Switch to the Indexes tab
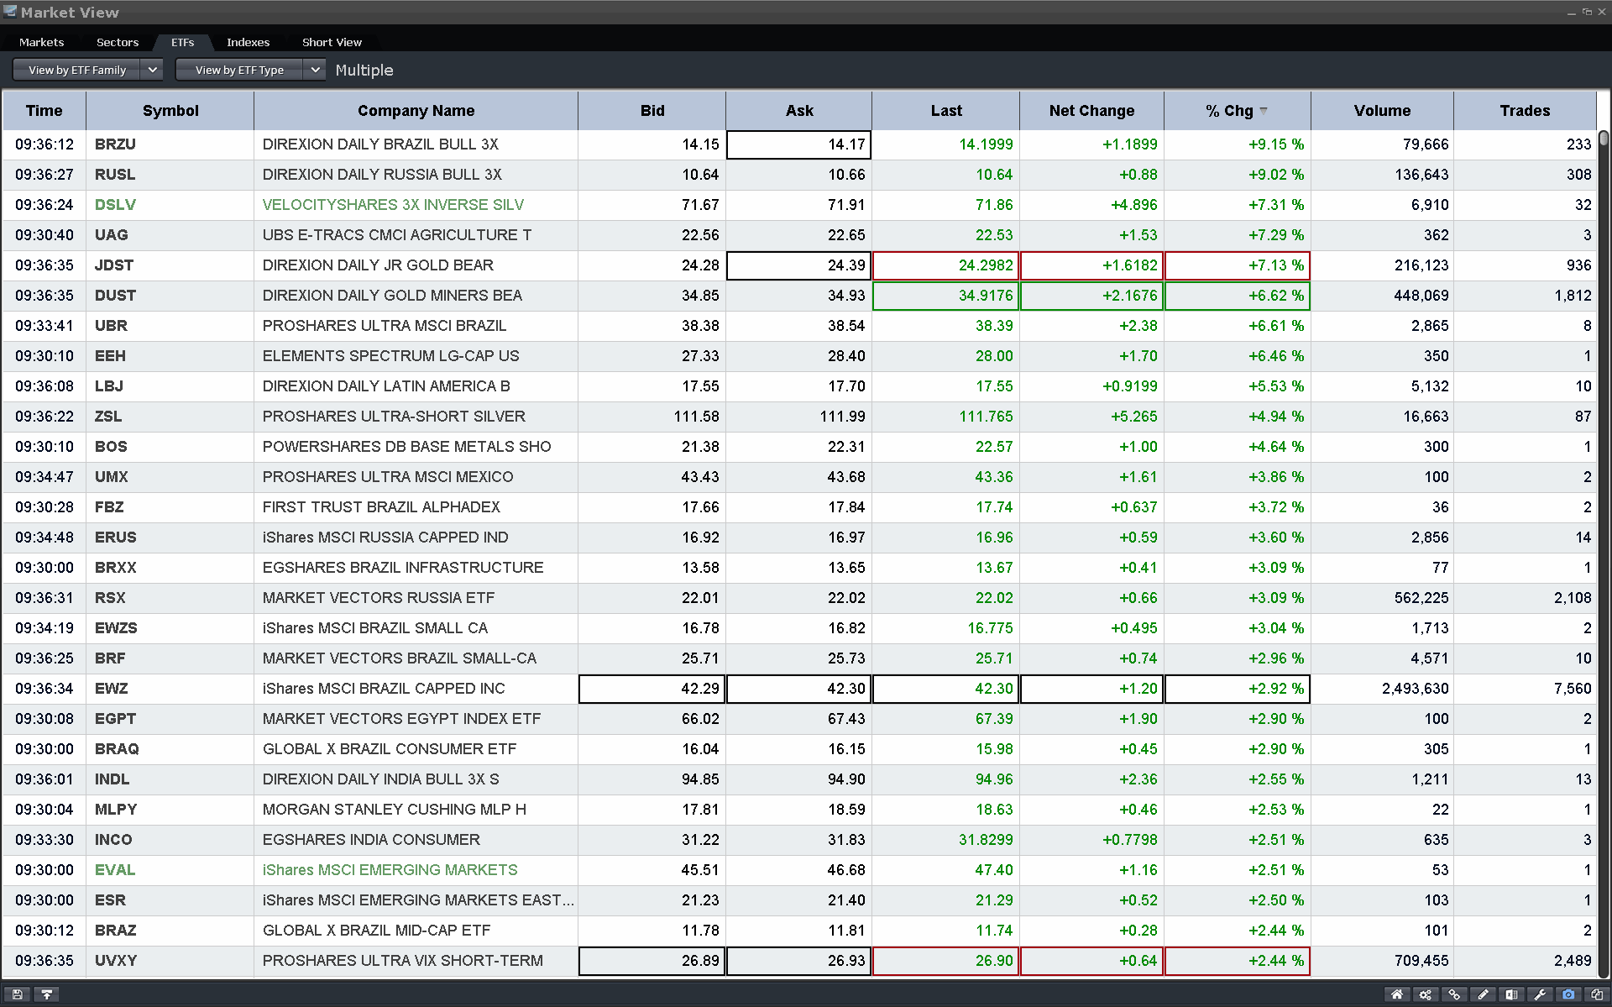The width and height of the screenshot is (1612, 1007). click(x=248, y=42)
